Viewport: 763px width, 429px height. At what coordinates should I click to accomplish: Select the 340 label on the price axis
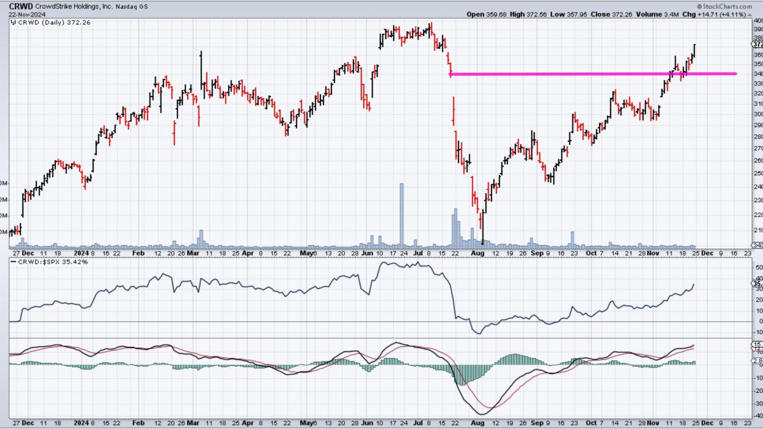[x=757, y=74]
